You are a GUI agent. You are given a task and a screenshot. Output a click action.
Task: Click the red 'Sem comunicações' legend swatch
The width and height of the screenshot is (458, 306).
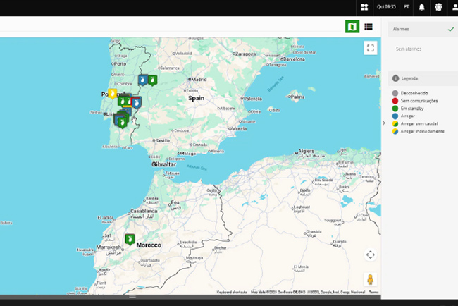coord(395,101)
